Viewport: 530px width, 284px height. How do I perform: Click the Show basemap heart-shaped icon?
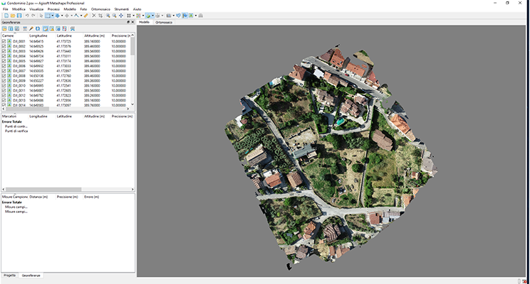(178, 16)
